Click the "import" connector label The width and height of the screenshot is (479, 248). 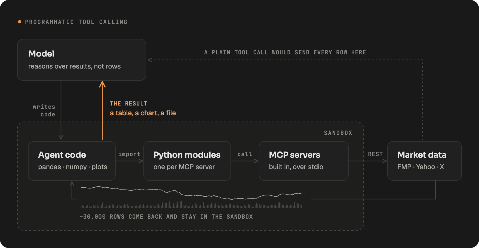(130, 154)
